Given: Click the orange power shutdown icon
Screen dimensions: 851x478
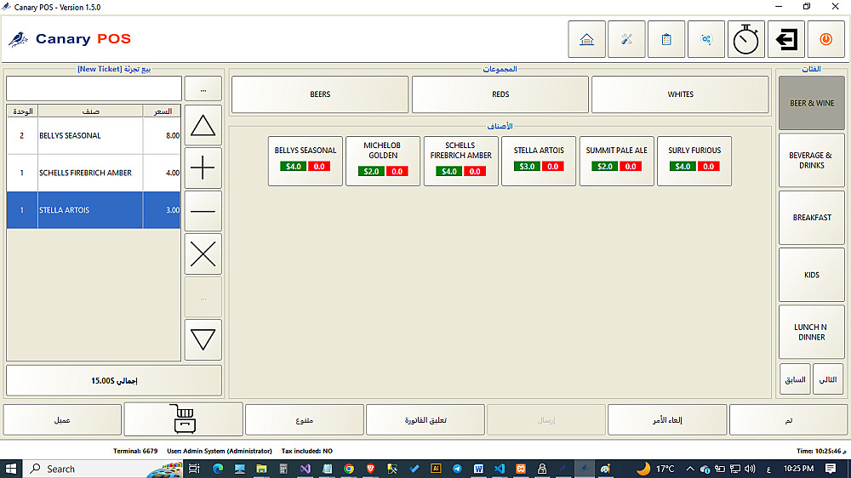Looking at the screenshot, I should coord(826,39).
